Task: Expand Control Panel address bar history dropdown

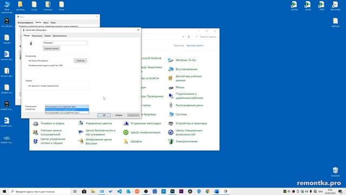Action: [x=183, y=37]
